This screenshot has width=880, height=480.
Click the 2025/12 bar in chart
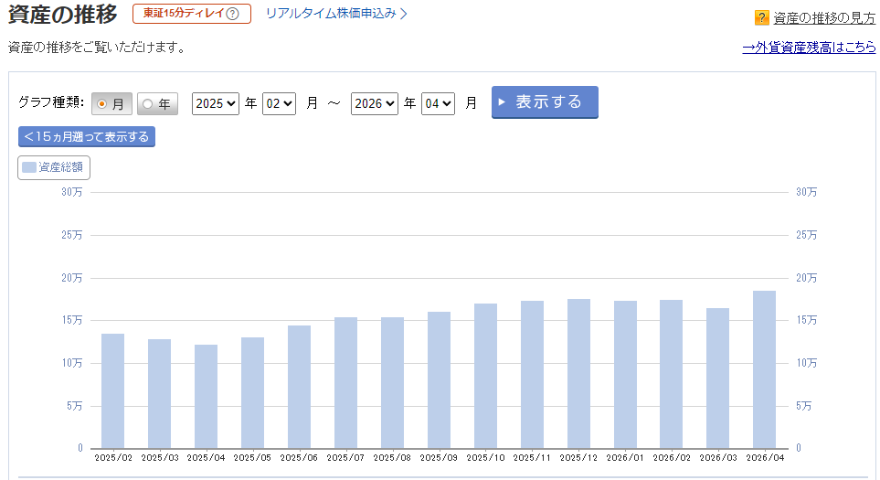pos(578,373)
